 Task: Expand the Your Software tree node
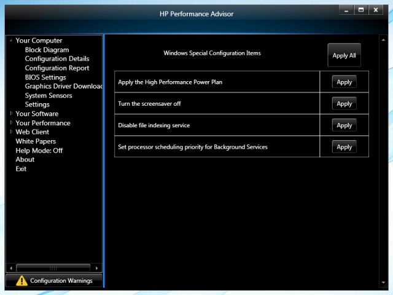(x=10, y=114)
